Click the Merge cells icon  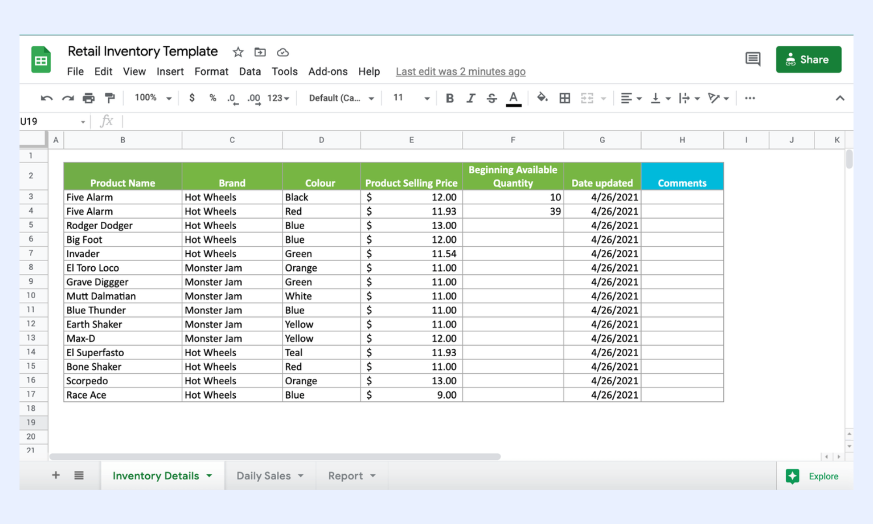(587, 98)
